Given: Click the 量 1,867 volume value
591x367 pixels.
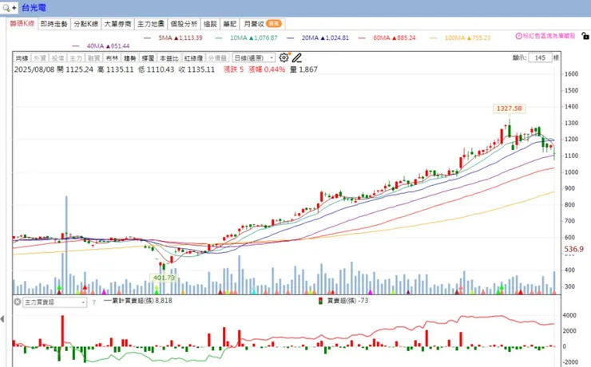Looking at the screenshot, I should pos(303,69).
